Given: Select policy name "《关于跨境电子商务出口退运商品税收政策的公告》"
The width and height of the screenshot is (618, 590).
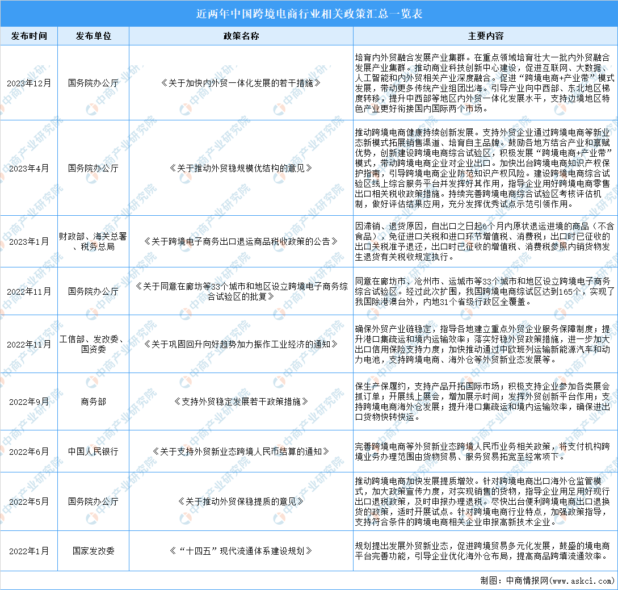Looking at the screenshot, I should pyautogui.click(x=241, y=241).
